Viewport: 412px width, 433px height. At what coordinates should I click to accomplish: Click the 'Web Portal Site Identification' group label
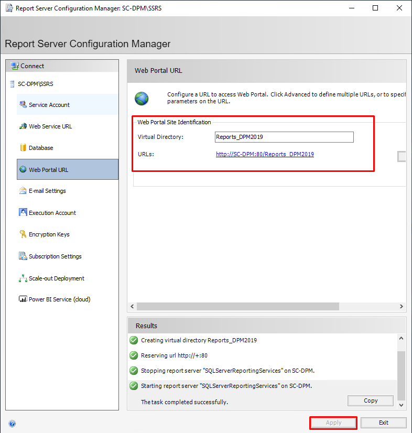click(174, 122)
